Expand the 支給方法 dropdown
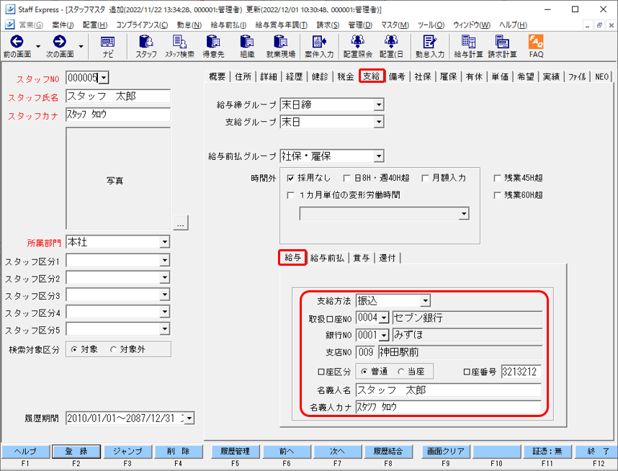618x471 pixels. 425,301
